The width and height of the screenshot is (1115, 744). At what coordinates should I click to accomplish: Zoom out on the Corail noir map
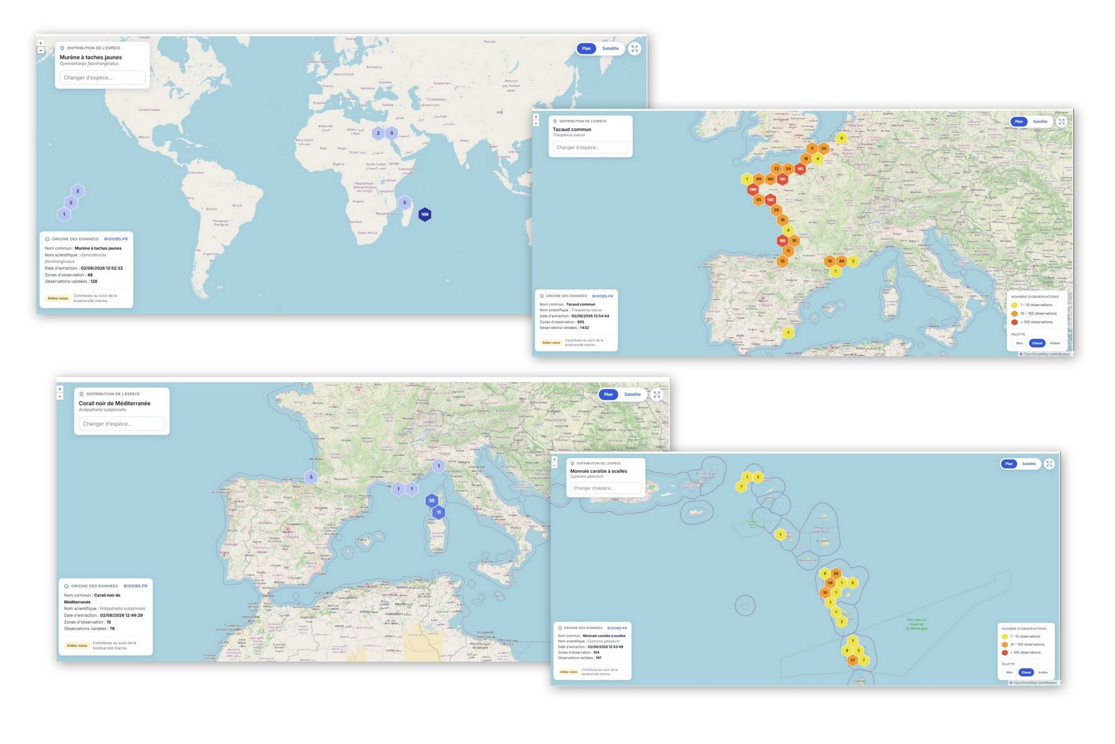(x=60, y=396)
